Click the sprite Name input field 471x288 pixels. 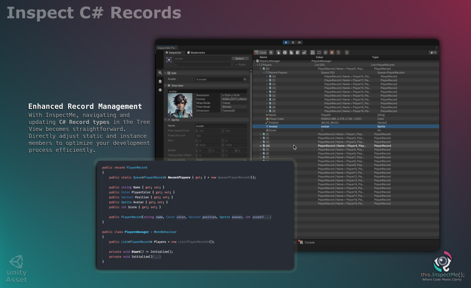point(221,126)
